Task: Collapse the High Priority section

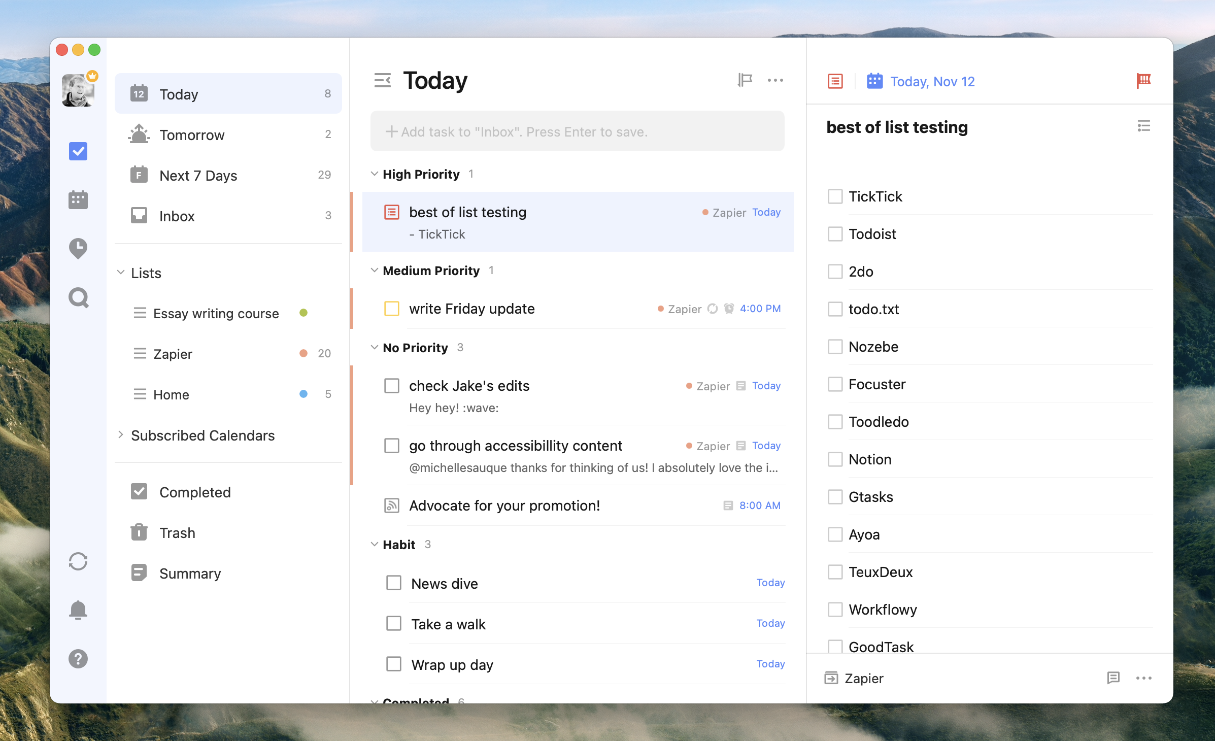Action: click(x=375, y=175)
